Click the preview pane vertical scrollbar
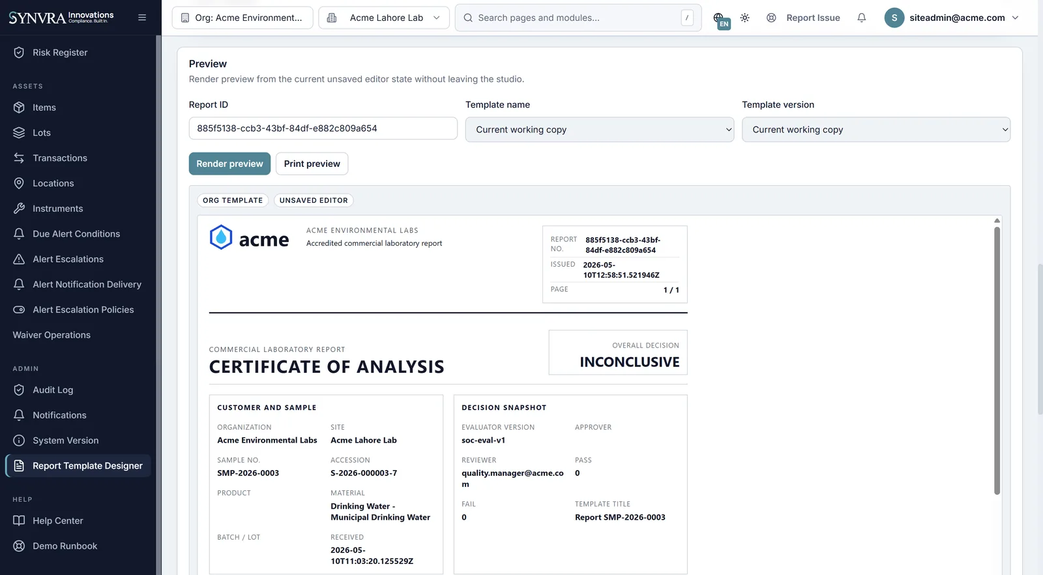1043x575 pixels. click(x=997, y=361)
